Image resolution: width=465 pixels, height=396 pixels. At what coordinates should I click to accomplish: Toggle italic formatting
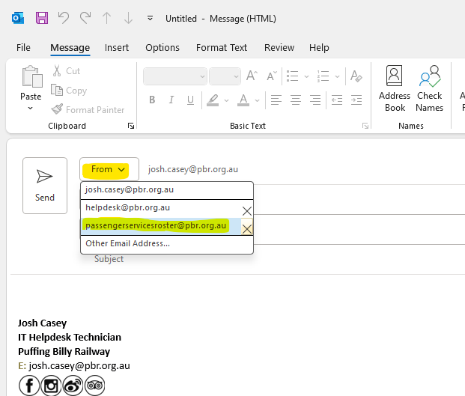point(171,100)
